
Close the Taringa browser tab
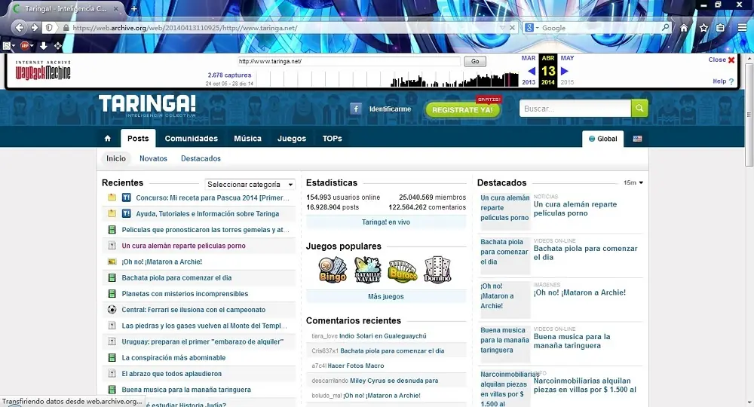coord(116,8)
